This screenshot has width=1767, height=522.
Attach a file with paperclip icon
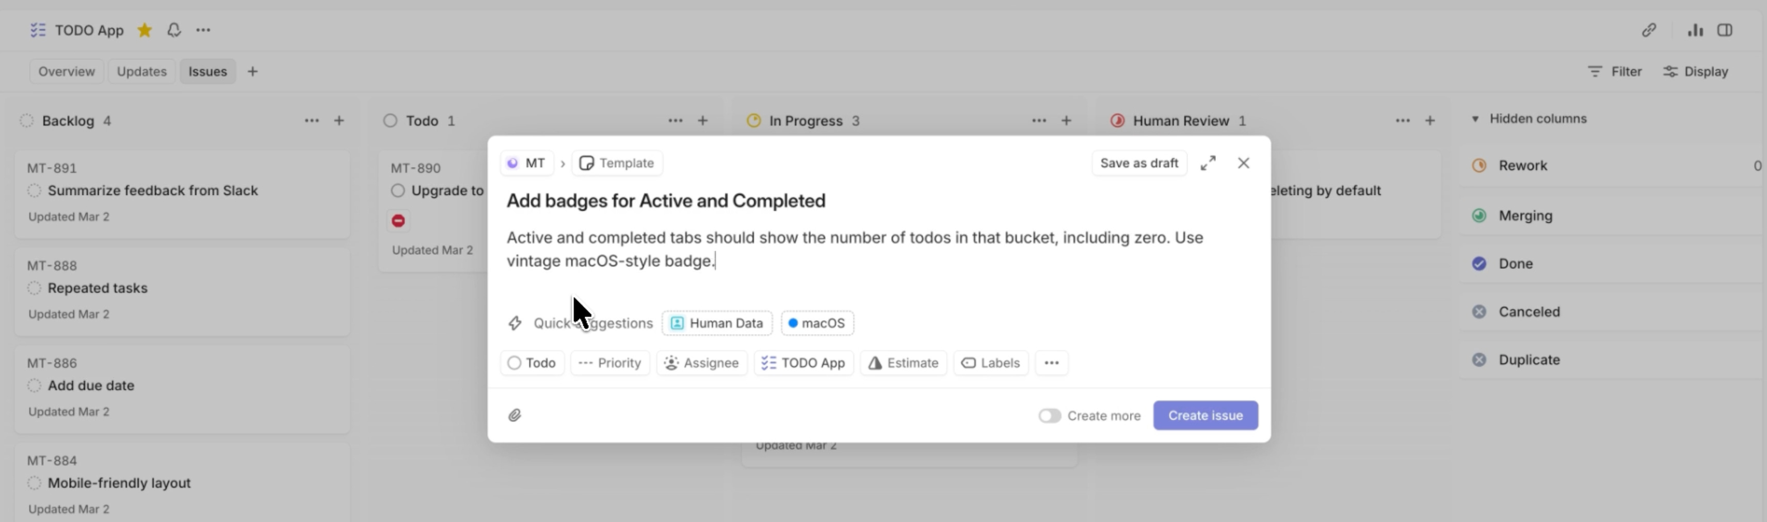tap(515, 416)
